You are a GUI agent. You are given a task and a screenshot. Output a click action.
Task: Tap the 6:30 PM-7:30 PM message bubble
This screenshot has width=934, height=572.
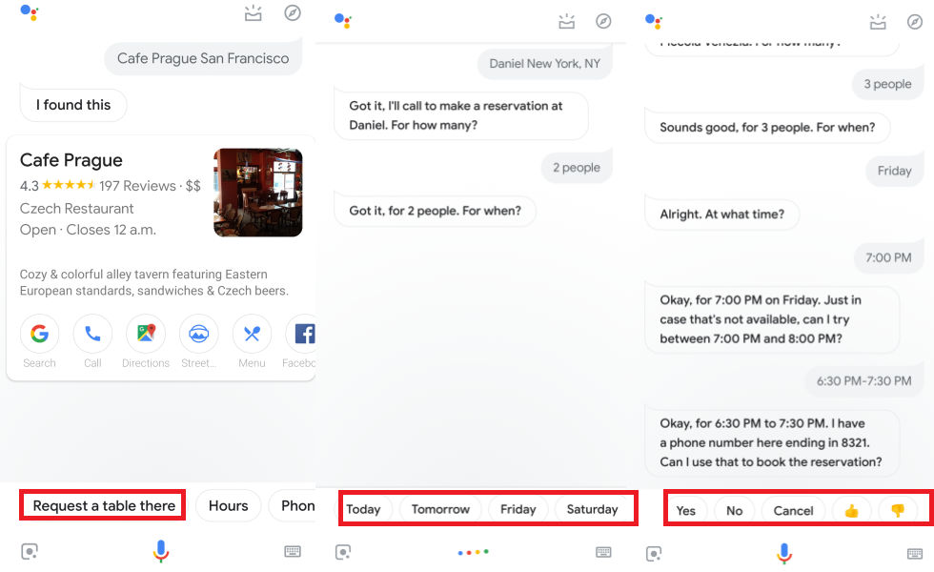click(x=863, y=380)
